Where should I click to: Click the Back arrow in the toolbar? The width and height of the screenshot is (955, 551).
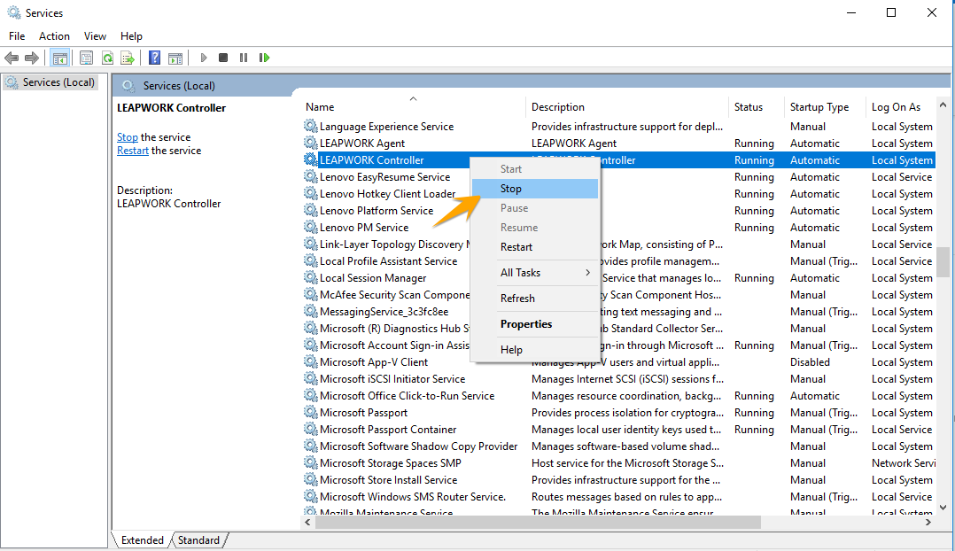click(12, 58)
